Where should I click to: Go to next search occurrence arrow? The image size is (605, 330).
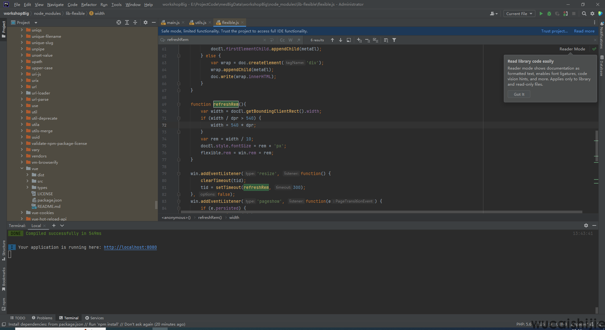pyautogui.click(x=341, y=40)
